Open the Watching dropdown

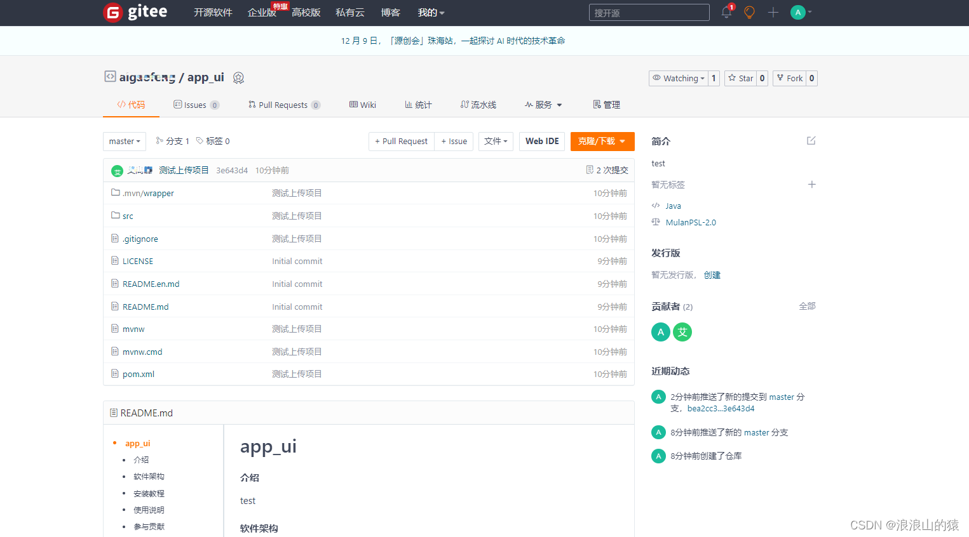coord(678,78)
